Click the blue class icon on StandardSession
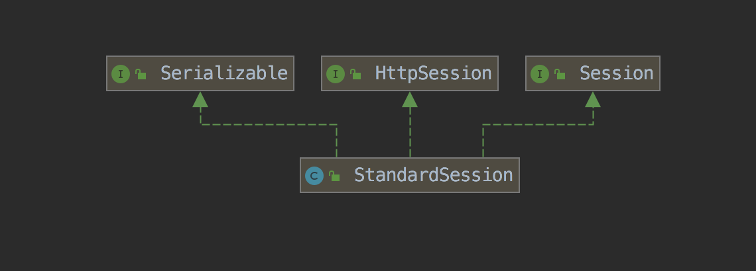 click(314, 176)
